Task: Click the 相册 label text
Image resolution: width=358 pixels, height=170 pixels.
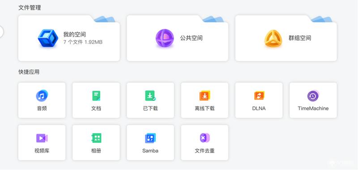Action: coord(96,151)
